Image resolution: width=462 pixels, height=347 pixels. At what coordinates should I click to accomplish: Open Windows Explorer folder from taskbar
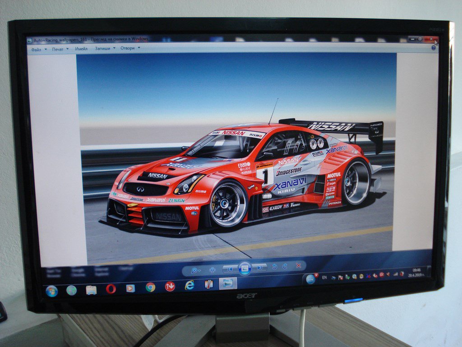[x=91, y=290]
